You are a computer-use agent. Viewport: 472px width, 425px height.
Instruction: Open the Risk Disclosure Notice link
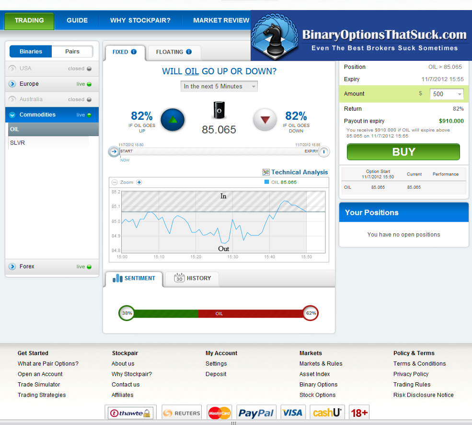click(x=423, y=395)
